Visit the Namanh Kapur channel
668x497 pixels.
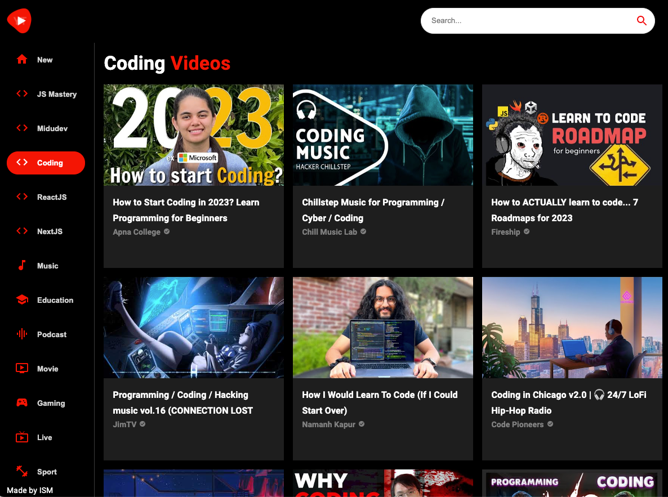[x=328, y=424]
